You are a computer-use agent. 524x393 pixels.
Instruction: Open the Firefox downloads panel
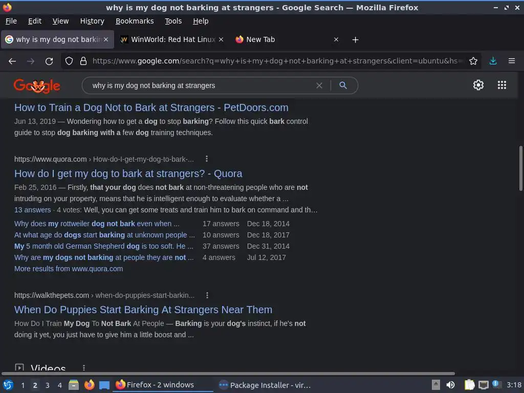coord(493,61)
